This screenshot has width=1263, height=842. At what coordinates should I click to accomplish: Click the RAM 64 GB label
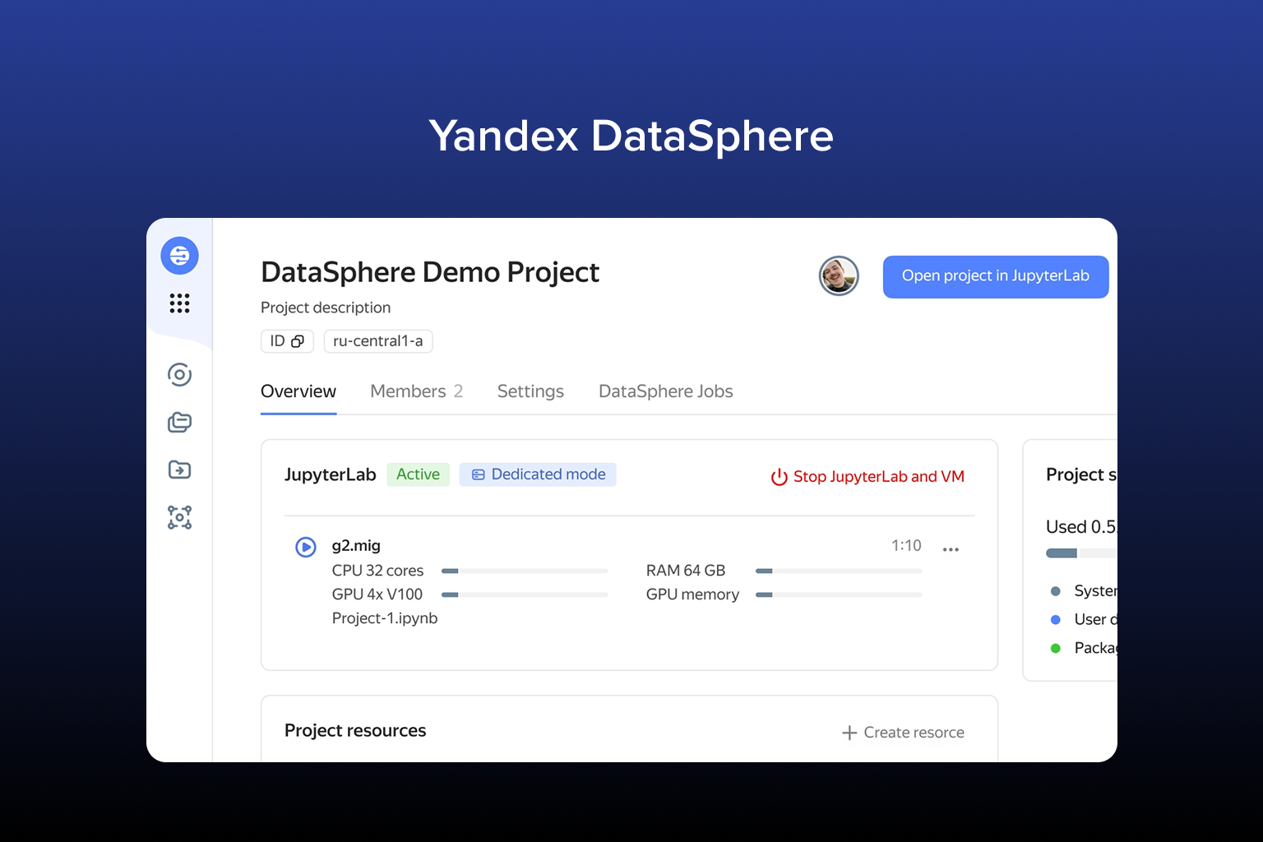[686, 571]
